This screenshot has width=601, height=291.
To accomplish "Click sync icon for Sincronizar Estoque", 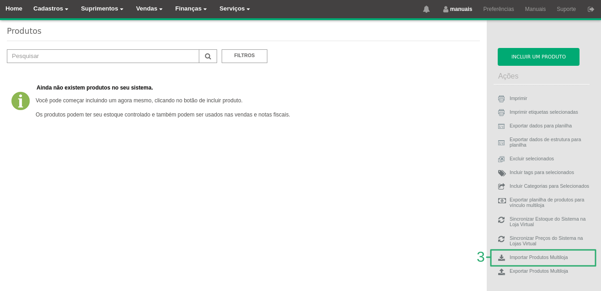I will pyautogui.click(x=501, y=220).
